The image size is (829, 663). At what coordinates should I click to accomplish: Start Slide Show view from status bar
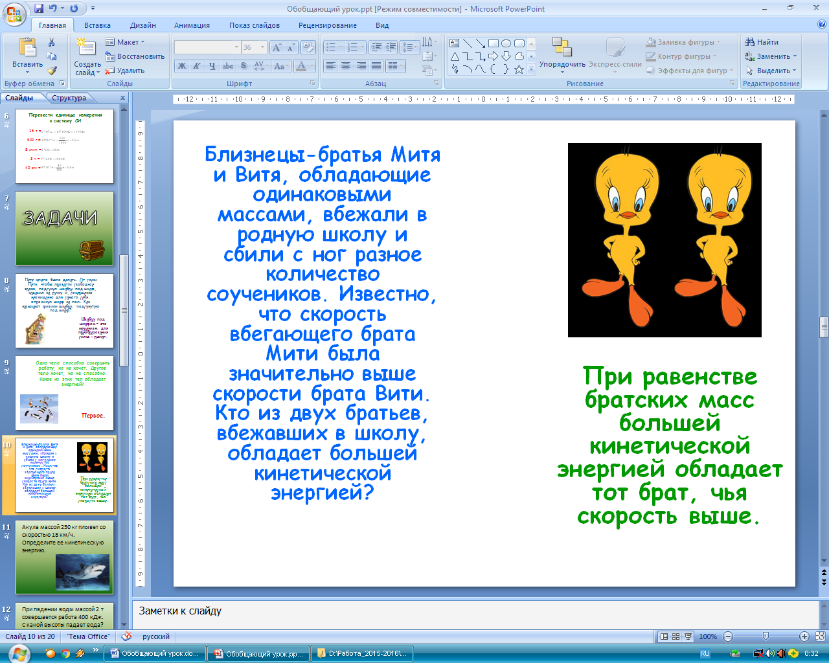click(688, 636)
